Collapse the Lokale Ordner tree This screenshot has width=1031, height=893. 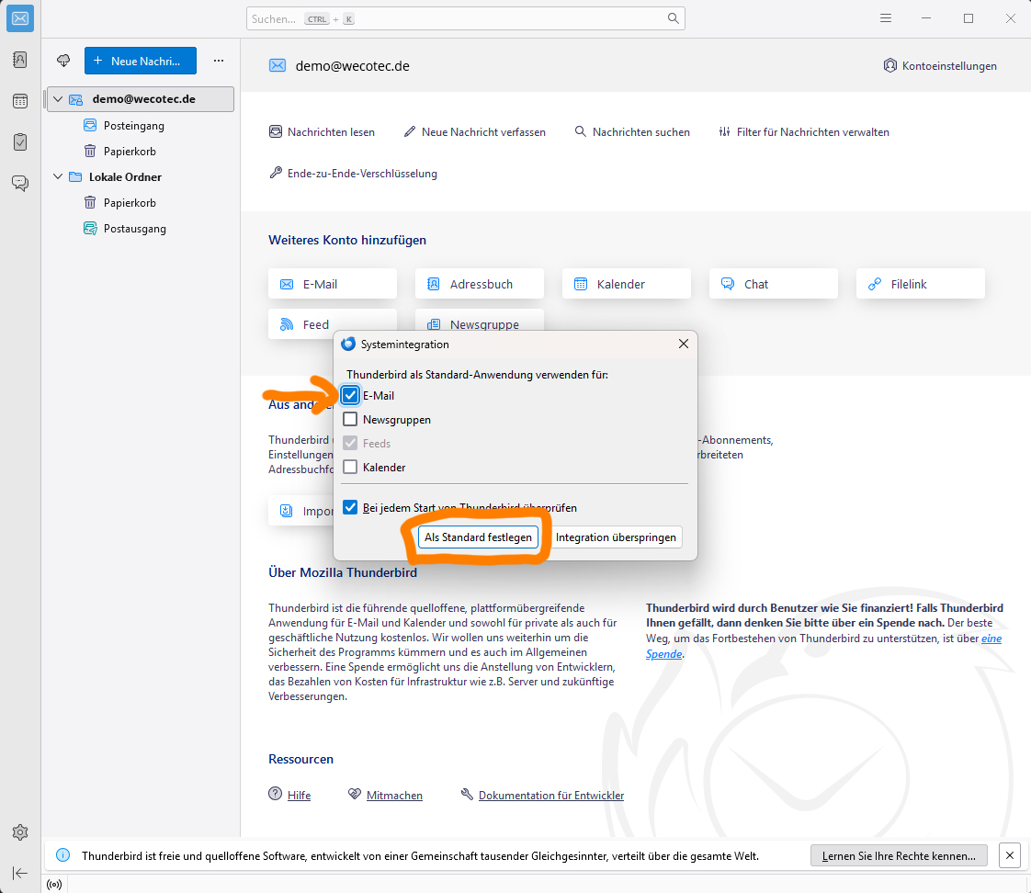pos(58,176)
